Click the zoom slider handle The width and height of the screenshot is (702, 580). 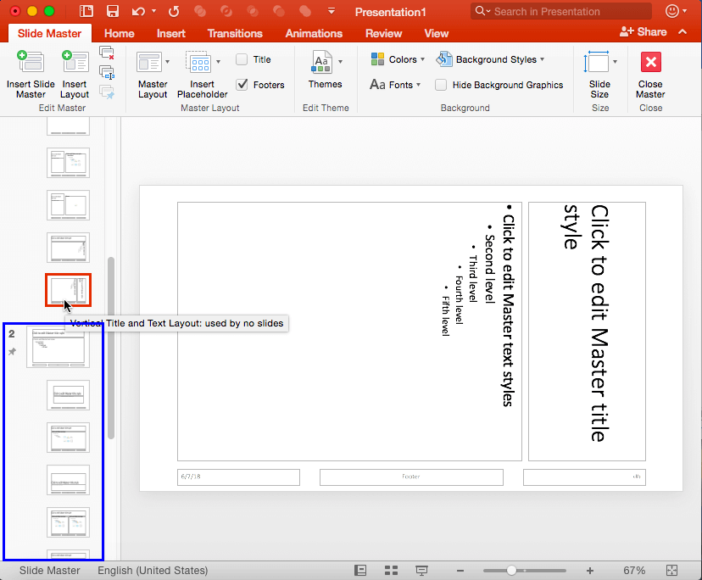[x=511, y=571]
